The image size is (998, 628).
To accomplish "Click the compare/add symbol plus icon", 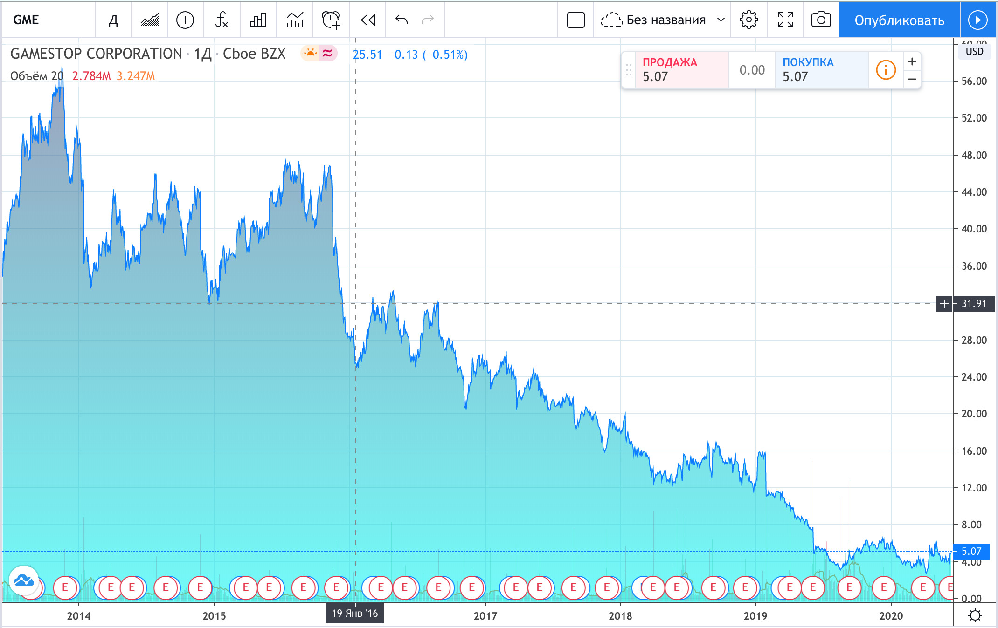I will coord(185,20).
